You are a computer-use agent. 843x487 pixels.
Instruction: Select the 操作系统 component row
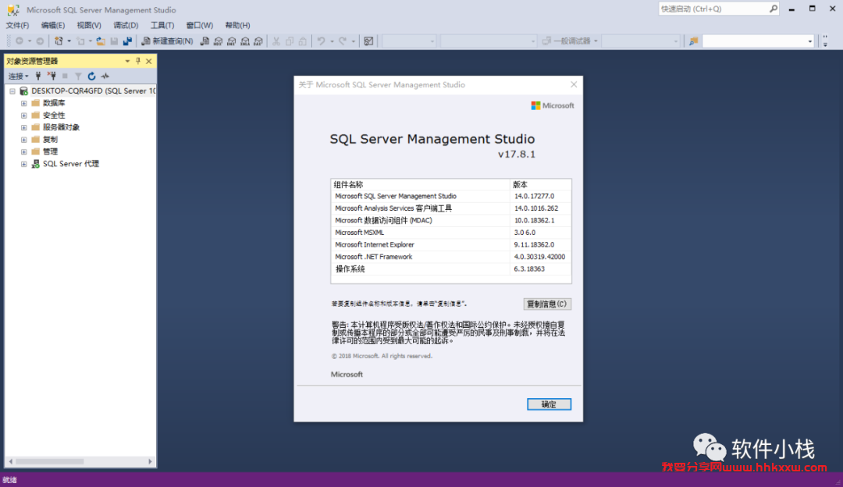pos(450,268)
